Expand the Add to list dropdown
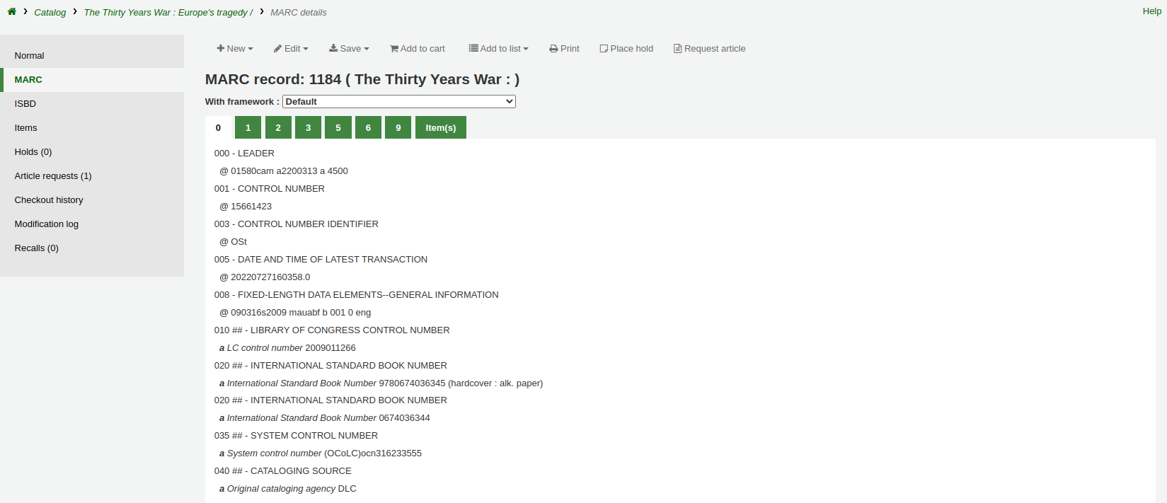1167x503 pixels. coord(498,49)
